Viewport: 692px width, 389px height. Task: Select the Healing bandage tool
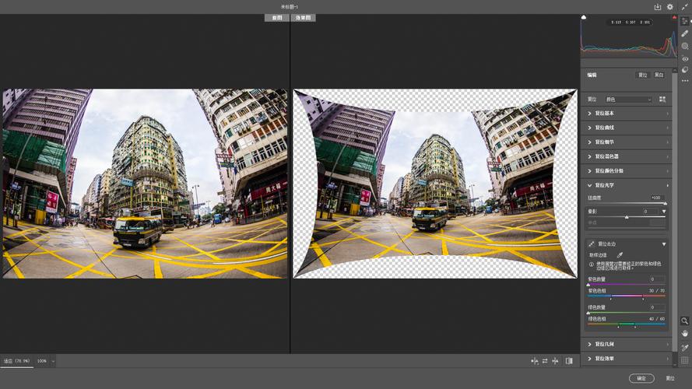pyautogui.click(x=684, y=33)
